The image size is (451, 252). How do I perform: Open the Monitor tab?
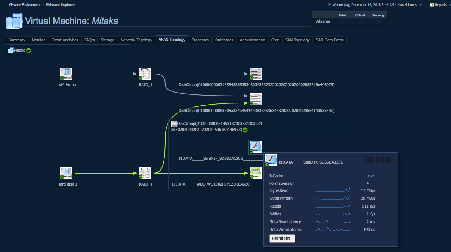[x=38, y=40]
